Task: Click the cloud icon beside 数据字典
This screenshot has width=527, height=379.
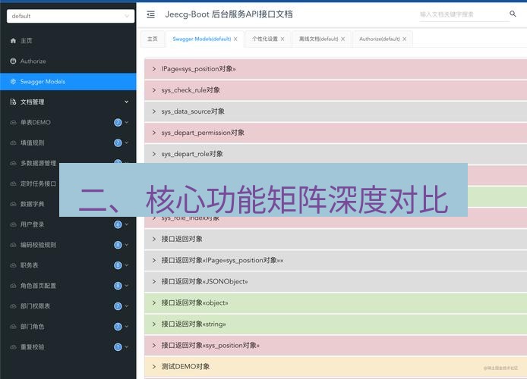Action: click(13, 204)
